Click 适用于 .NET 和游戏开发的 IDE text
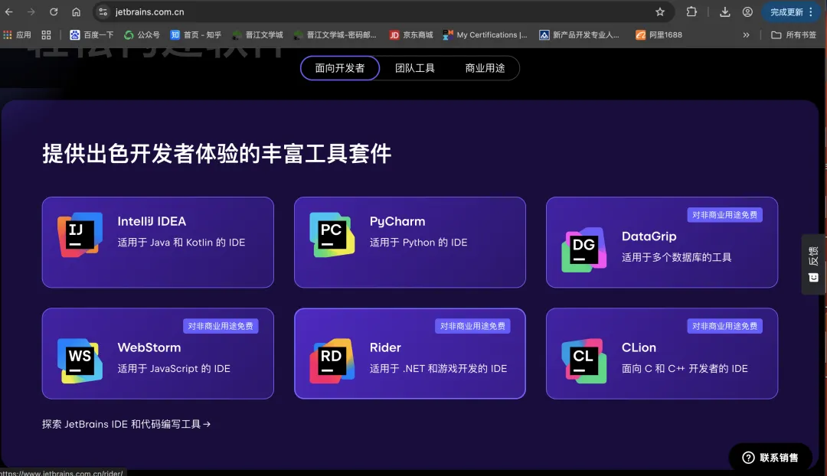 coord(438,368)
